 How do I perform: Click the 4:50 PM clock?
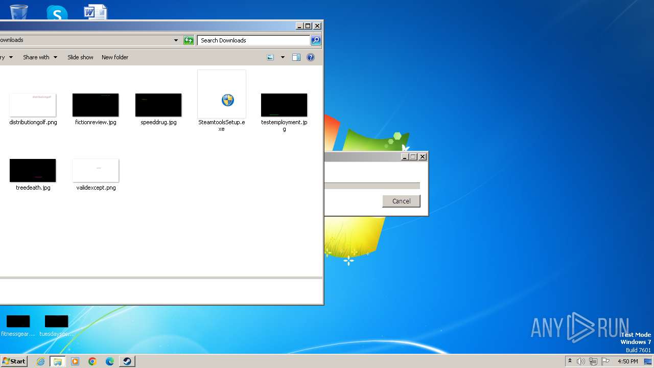tap(628, 361)
